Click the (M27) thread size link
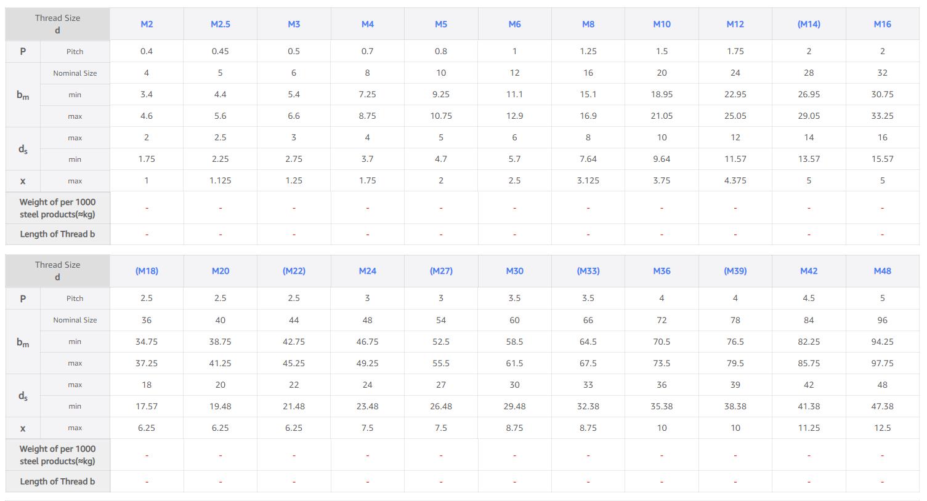 441,271
